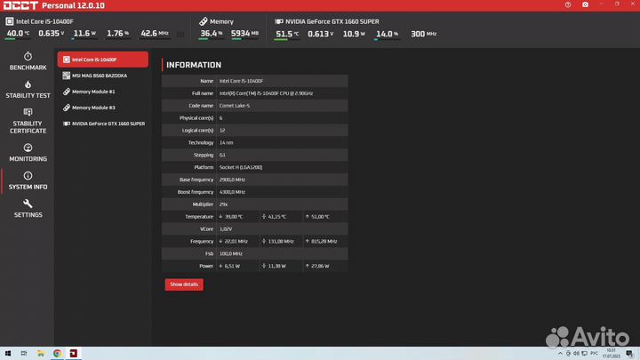
Task: Click the GPU card icon in the top bar
Action: coord(279,21)
